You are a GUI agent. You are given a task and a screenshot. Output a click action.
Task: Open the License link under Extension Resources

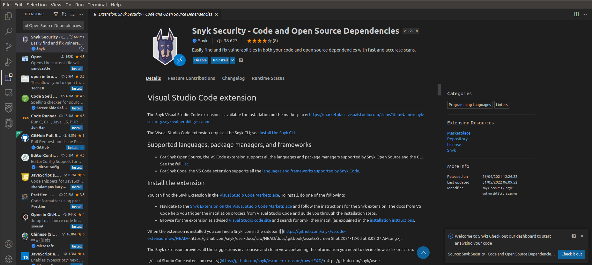point(454,145)
